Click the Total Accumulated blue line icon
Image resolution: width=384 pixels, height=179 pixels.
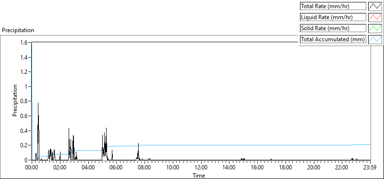[x=375, y=39]
